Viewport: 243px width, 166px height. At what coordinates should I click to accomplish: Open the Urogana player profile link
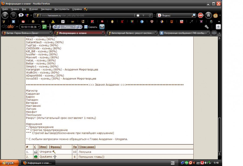click(45, 152)
